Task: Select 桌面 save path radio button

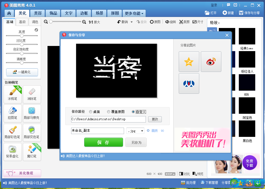Action: (x=91, y=112)
